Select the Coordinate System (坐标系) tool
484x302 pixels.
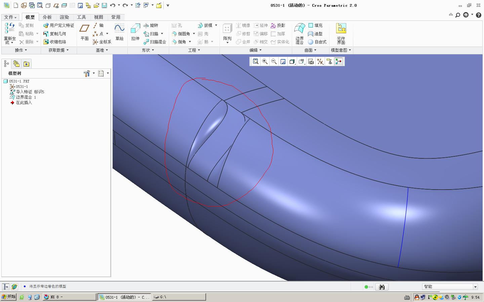[x=102, y=42]
